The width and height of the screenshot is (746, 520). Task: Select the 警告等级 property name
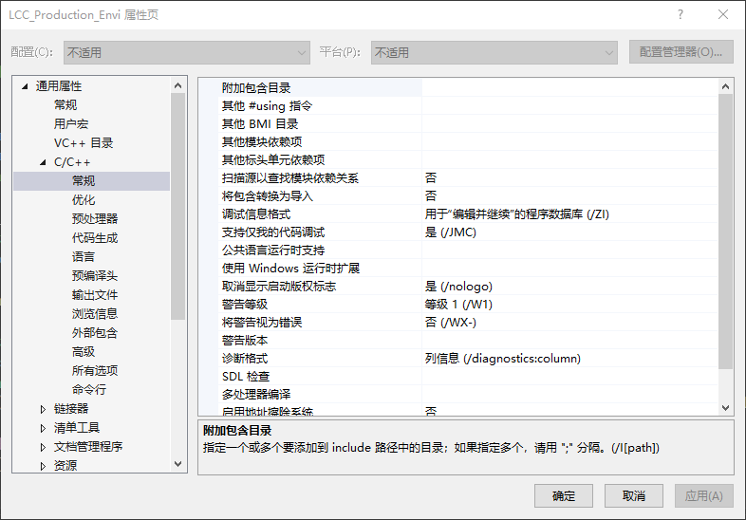coord(245,305)
